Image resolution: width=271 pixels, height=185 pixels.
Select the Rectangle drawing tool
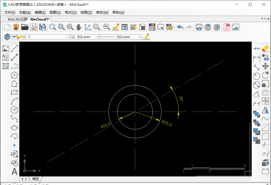pyautogui.click(x=14, y=92)
